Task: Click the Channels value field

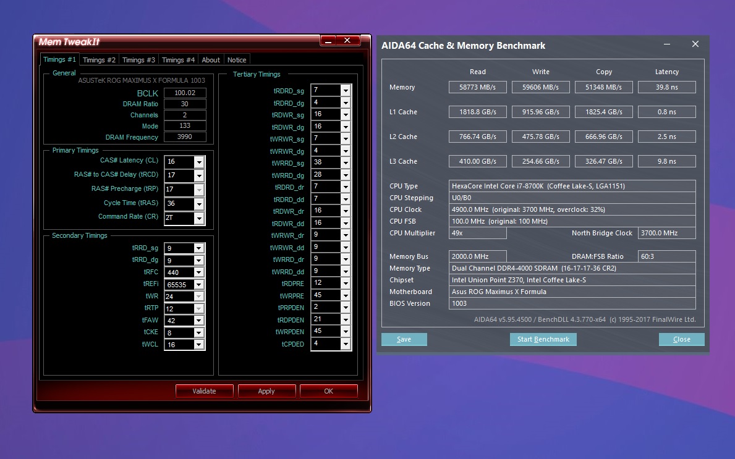Action: click(185, 115)
